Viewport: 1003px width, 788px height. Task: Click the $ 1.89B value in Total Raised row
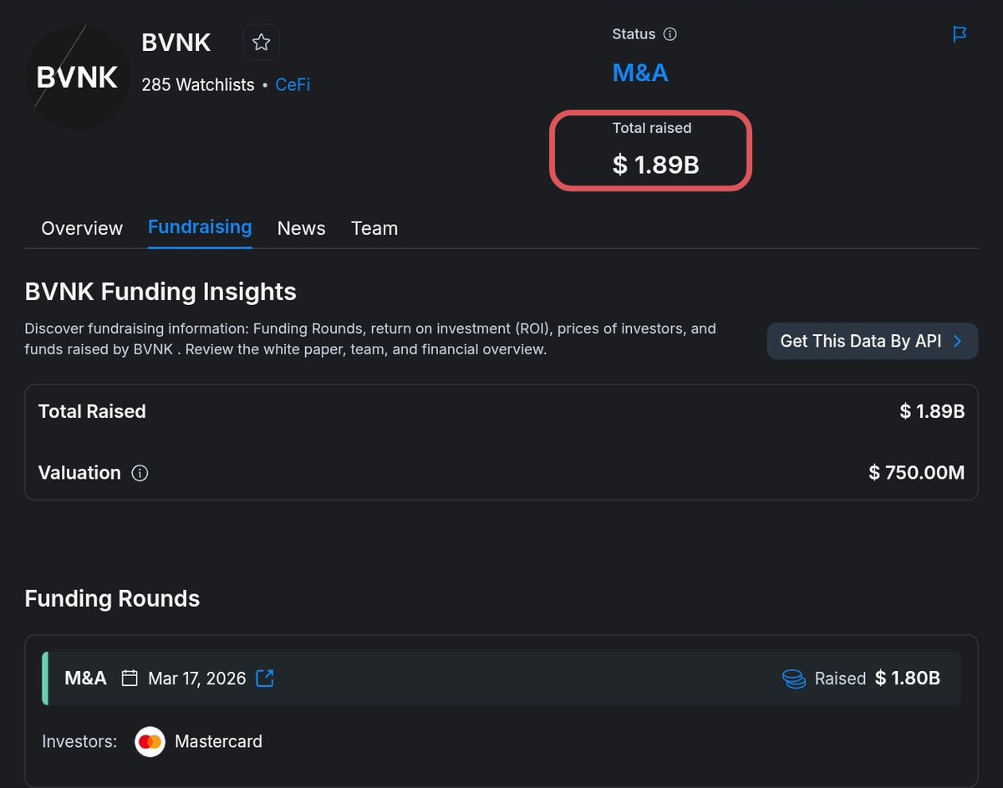[x=932, y=411]
